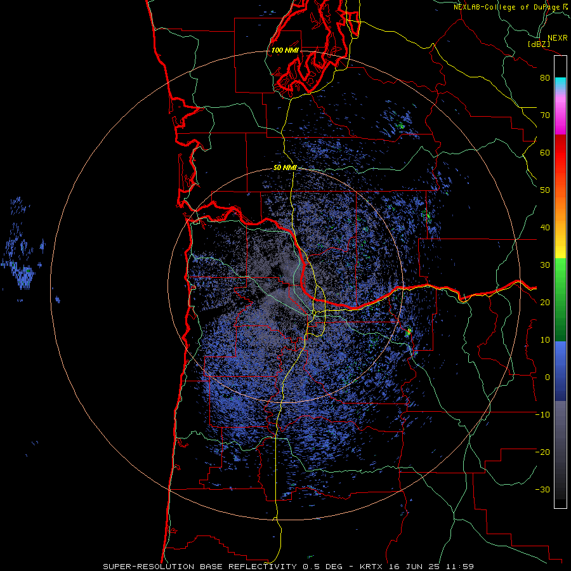Click the -20 value on the dBZ scale
571x571 pixels.
click(542, 452)
